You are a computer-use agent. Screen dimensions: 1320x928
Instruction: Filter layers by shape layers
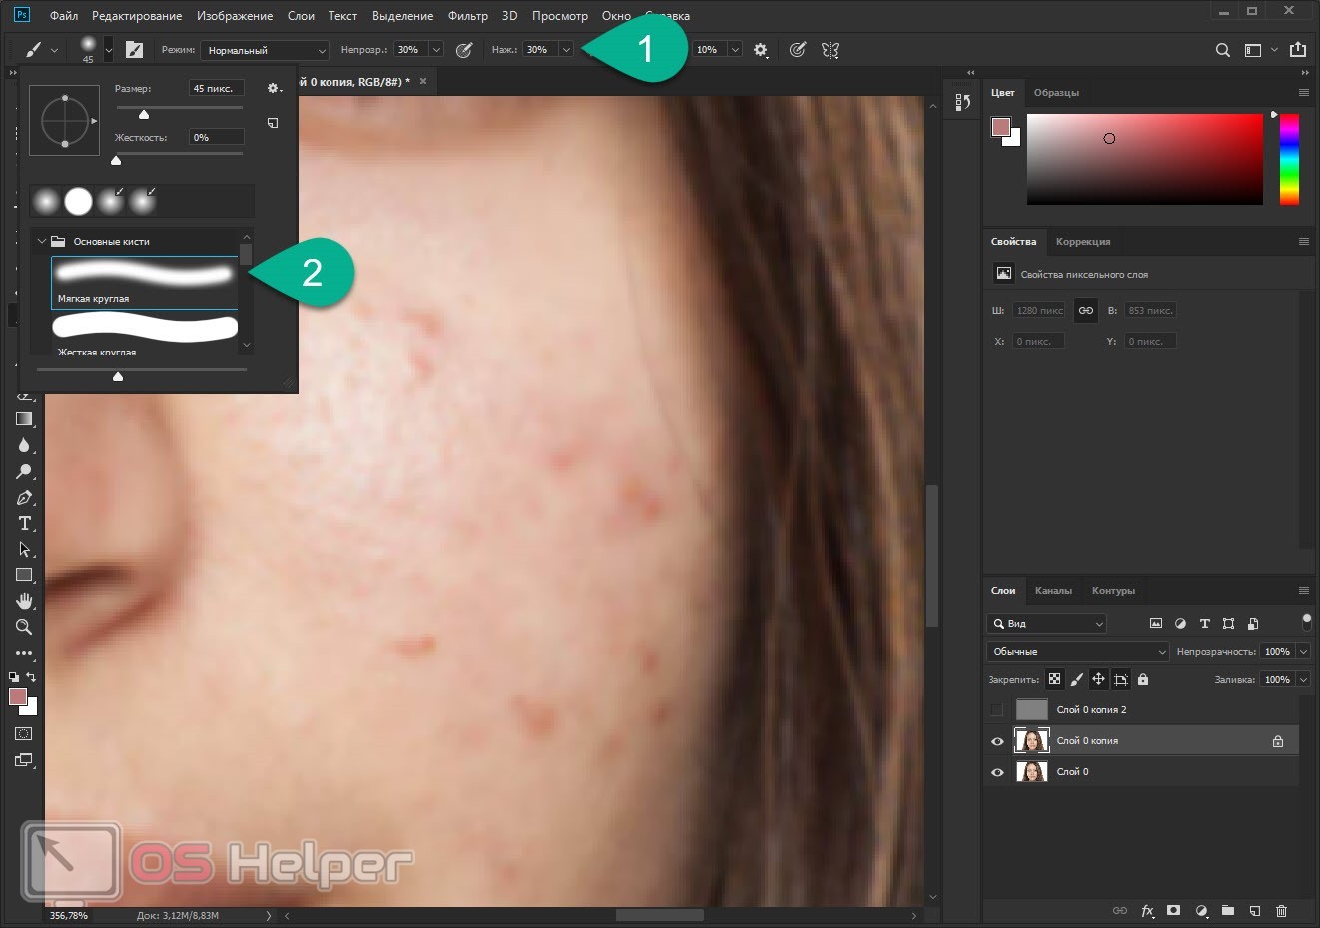1228,623
